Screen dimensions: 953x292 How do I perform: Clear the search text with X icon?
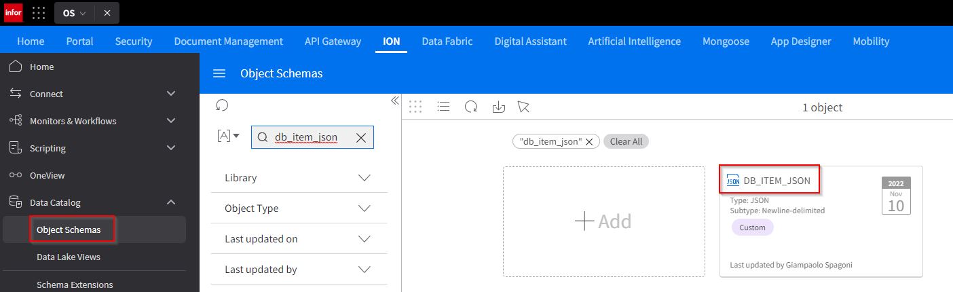coord(361,137)
